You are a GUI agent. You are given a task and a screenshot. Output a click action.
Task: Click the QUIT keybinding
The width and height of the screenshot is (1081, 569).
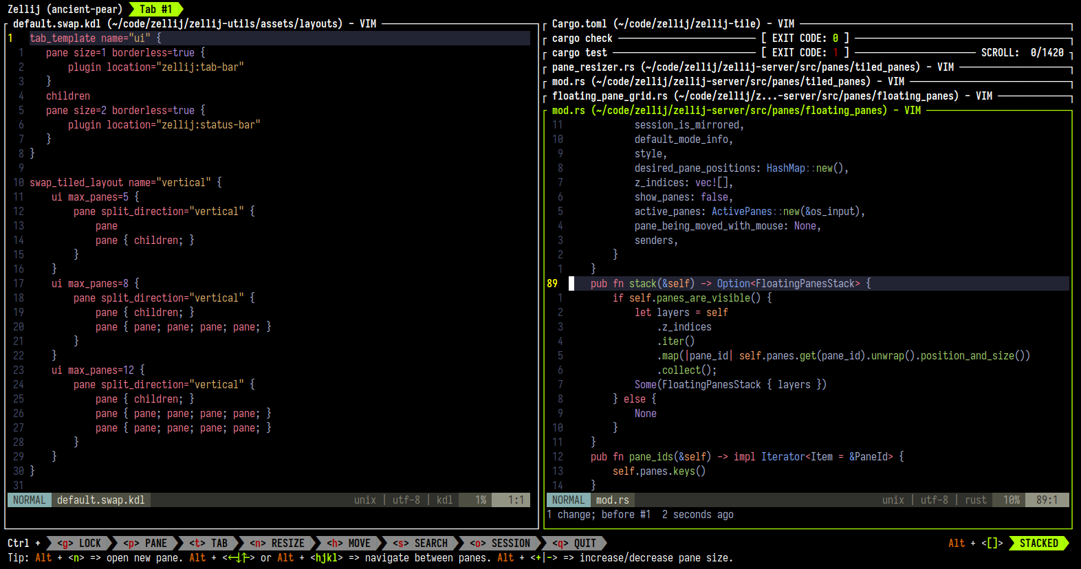pyautogui.click(x=574, y=543)
